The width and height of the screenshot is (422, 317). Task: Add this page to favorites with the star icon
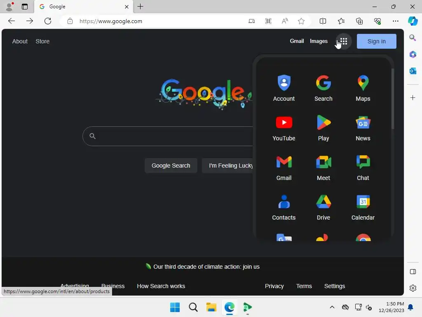pyautogui.click(x=301, y=21)
